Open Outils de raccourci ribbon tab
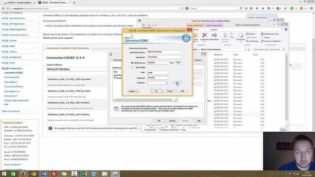Image resolution: width=315 pixels, height=177 pixels. point(195,26)
